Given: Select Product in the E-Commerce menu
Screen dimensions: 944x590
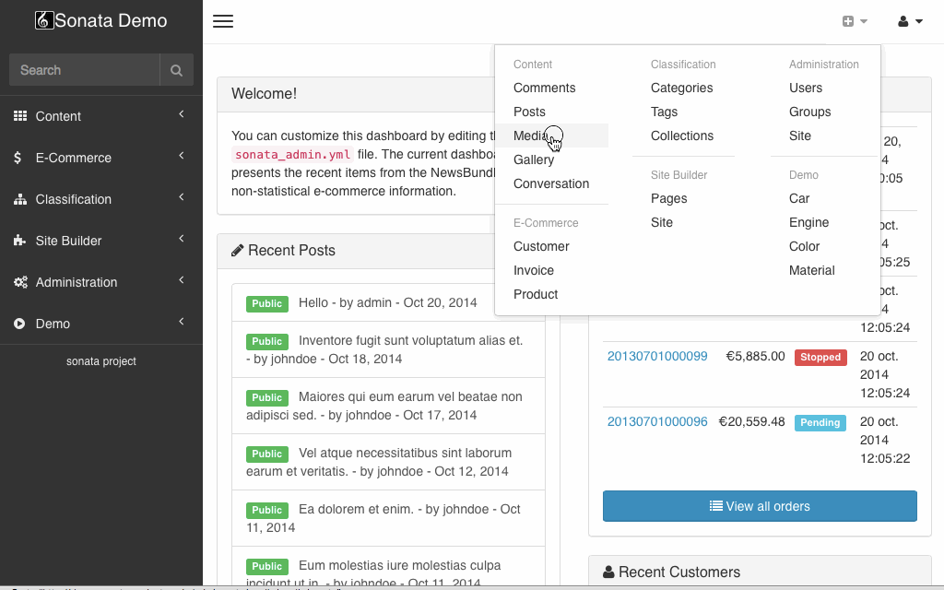Looking at the screenshot, I should pyautogui.click(x=536, y=294).
